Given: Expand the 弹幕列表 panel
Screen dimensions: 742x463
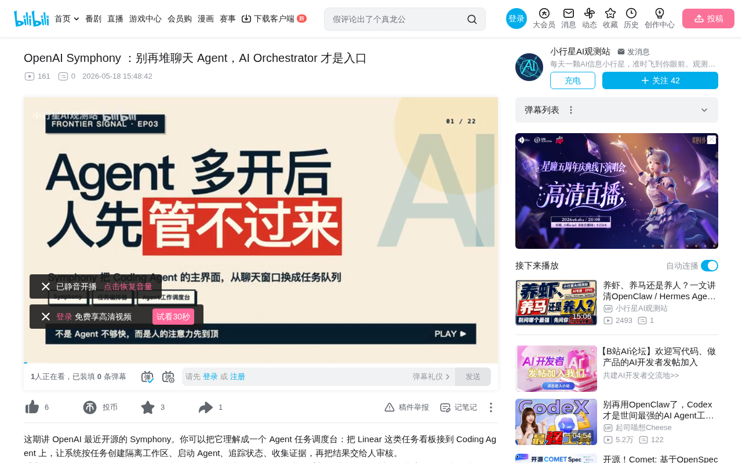Looking at the screenshot, I should click(x=704, y=110).
